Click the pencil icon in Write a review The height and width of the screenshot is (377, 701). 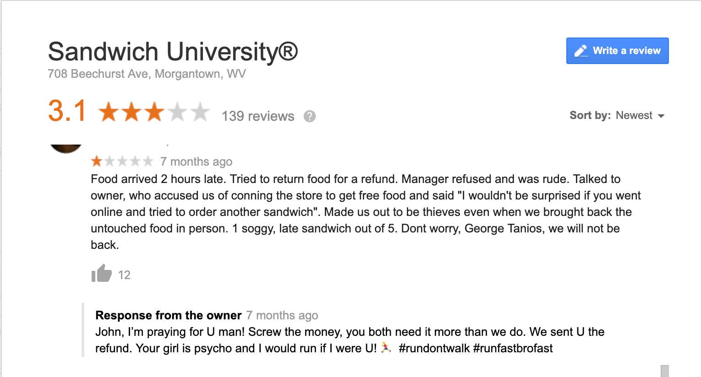[581, 51]
